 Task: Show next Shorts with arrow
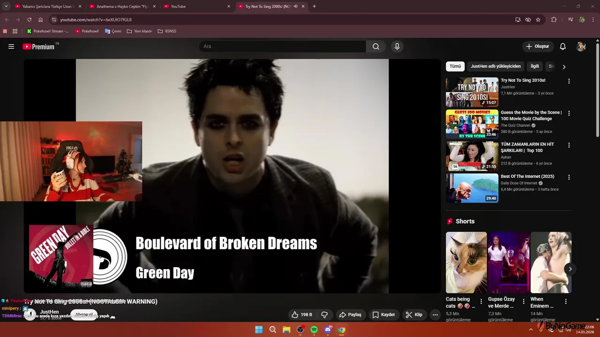coord(570,269)
